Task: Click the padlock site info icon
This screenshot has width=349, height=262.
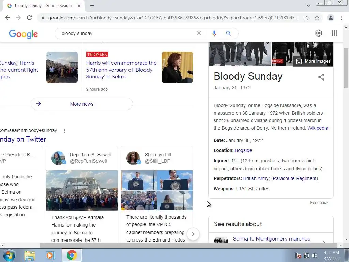Action: (43, 18)
